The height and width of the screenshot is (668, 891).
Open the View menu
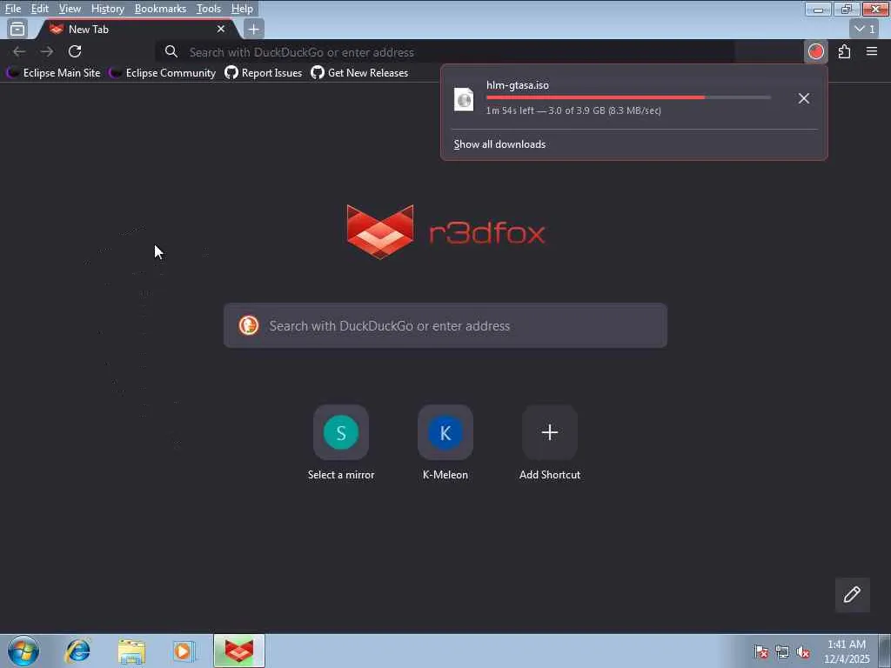pyautogui.click(x=70, y=9)
